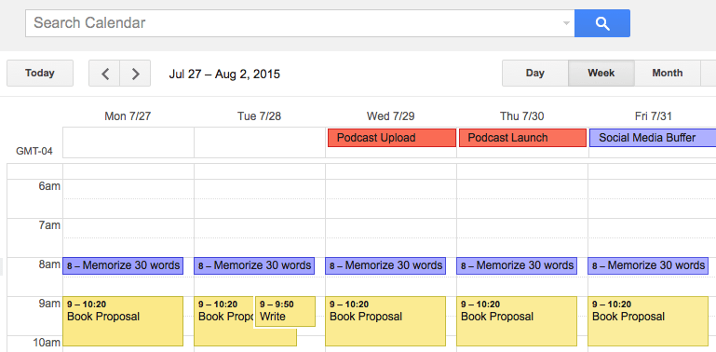Go to previous week arrow
Viewport: 716px width, 352px height.
(104, 73)
